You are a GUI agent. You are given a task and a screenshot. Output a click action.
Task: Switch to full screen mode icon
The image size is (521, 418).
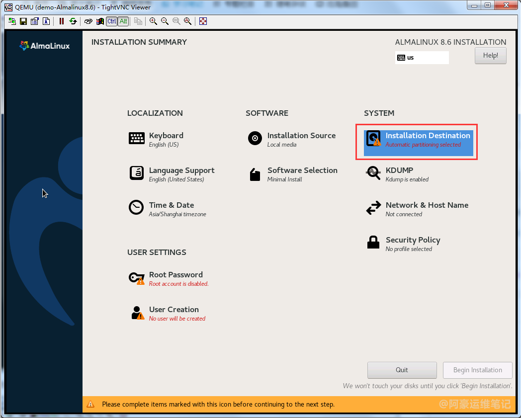point(203,21)
